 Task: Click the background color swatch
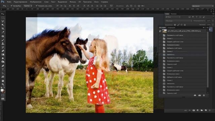4,92
